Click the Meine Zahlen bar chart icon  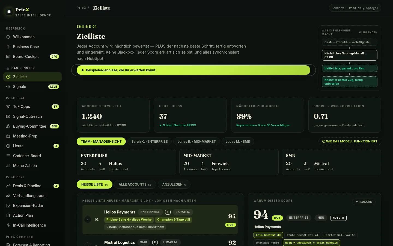click(8, 166)
